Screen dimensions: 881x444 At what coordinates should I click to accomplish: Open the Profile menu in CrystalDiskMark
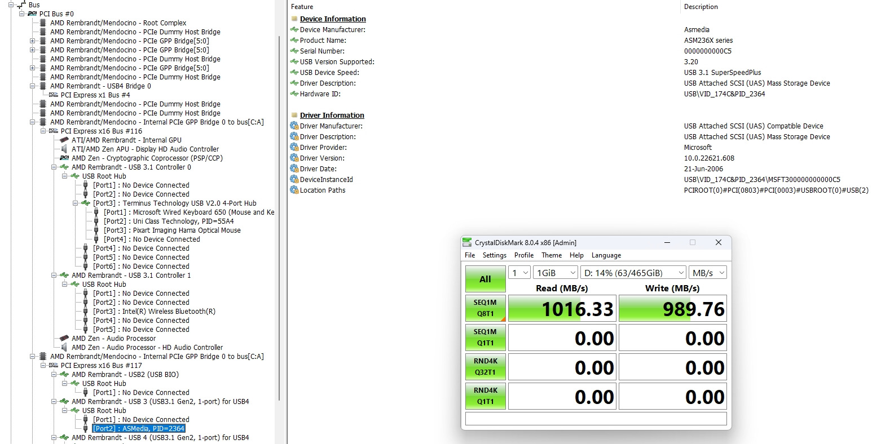(x=524, y=255)
